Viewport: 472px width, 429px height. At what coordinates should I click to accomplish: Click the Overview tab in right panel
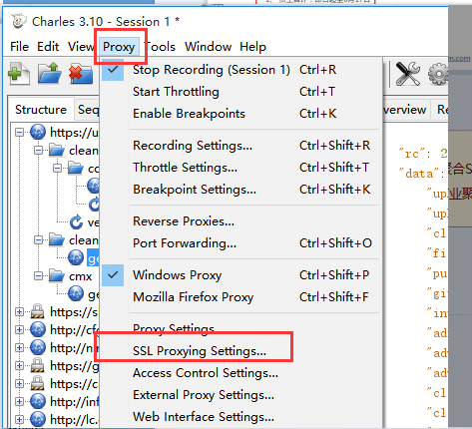pos(404,110)
